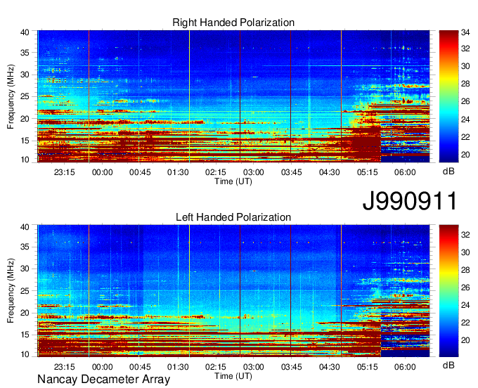Image resolution: width=478 pixels, height=388 pixels.
Task: Click the 30 MHz tick on Left Handed plot
Action: click(25, 269)
